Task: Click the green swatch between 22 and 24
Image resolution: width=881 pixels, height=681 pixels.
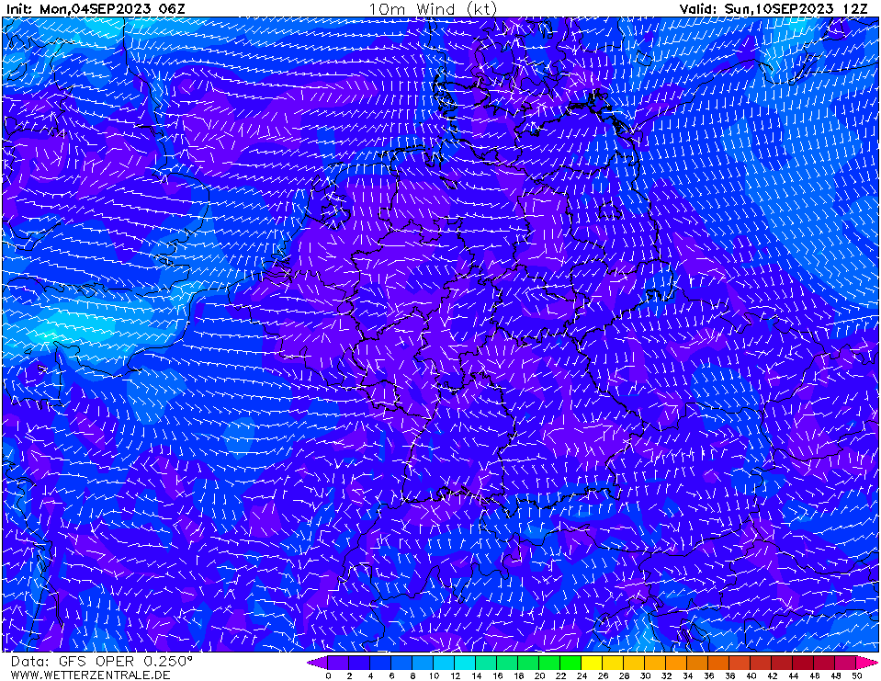Action: click(x=570, y=663)
